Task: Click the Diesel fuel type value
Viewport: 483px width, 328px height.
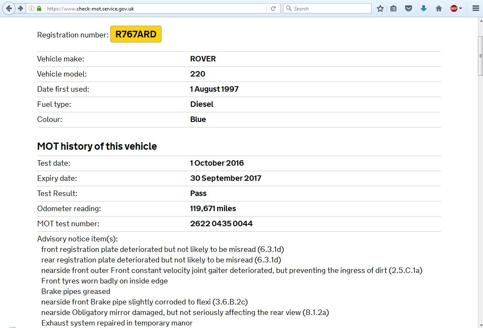Action: 202,104
